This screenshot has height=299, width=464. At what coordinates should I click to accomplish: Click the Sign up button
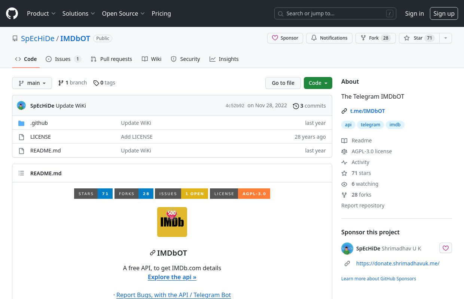click(x=444, y=13)
